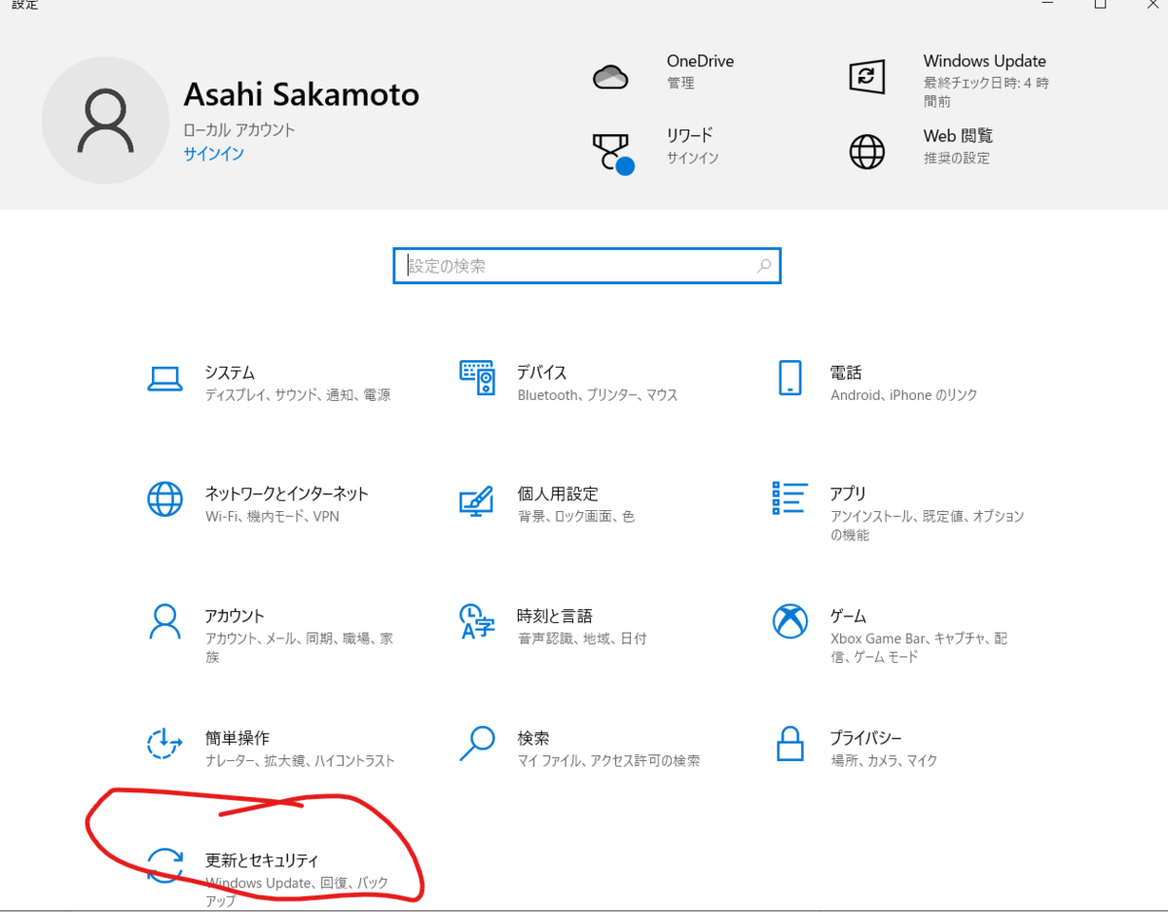Click the Web 閲覧 globe icon
Image resolution: width=1168 pixels, height=912 pixels.
[x=866, y=152]
